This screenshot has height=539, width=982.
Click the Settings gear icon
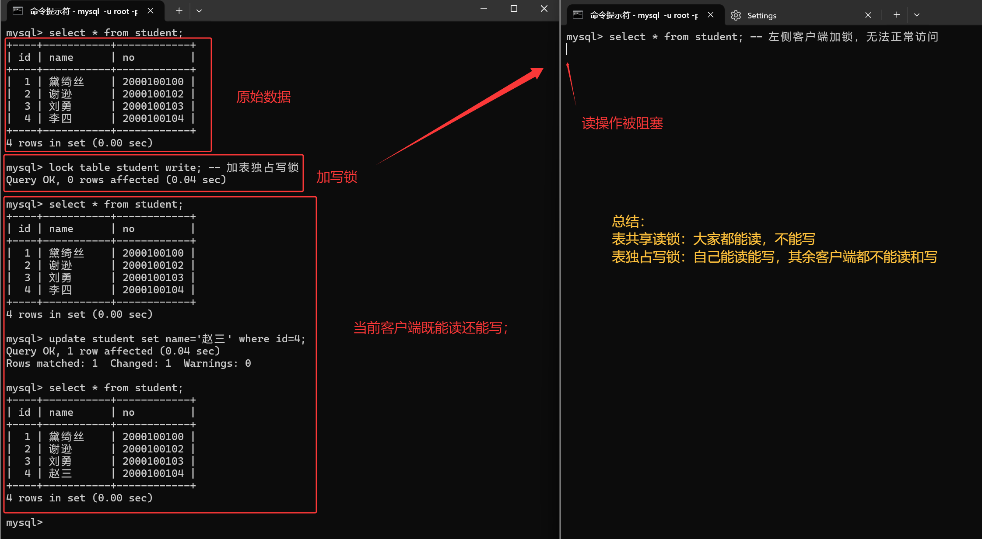pyautogui.click(x=736, y=15)
